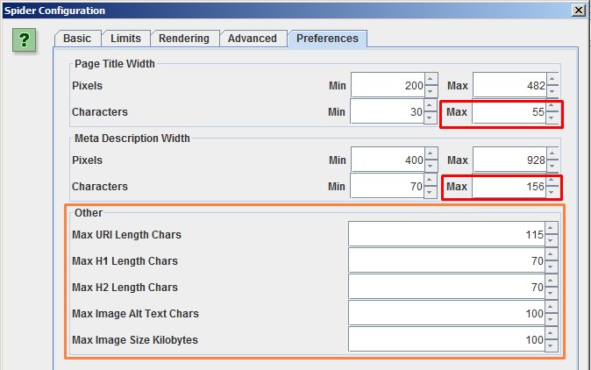Decrease Page Title Pixels Max value
This screenshot has height=370, width=591.
(553, 91)
